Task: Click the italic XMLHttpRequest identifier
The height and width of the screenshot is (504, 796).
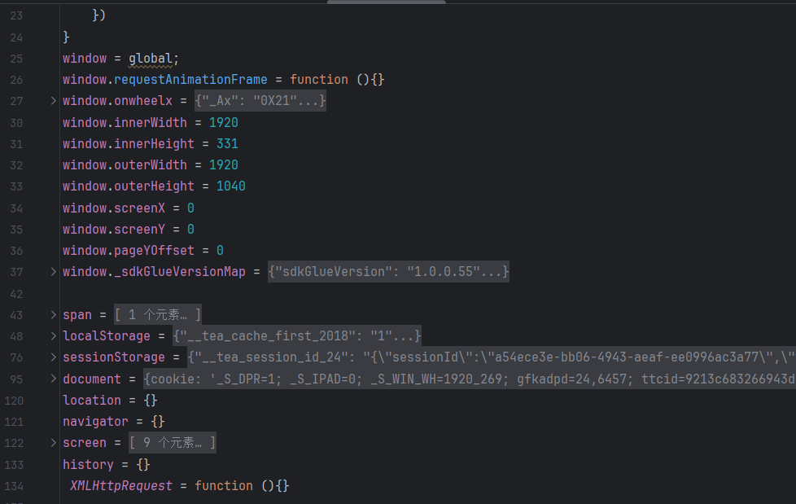Action: [120, 486]
